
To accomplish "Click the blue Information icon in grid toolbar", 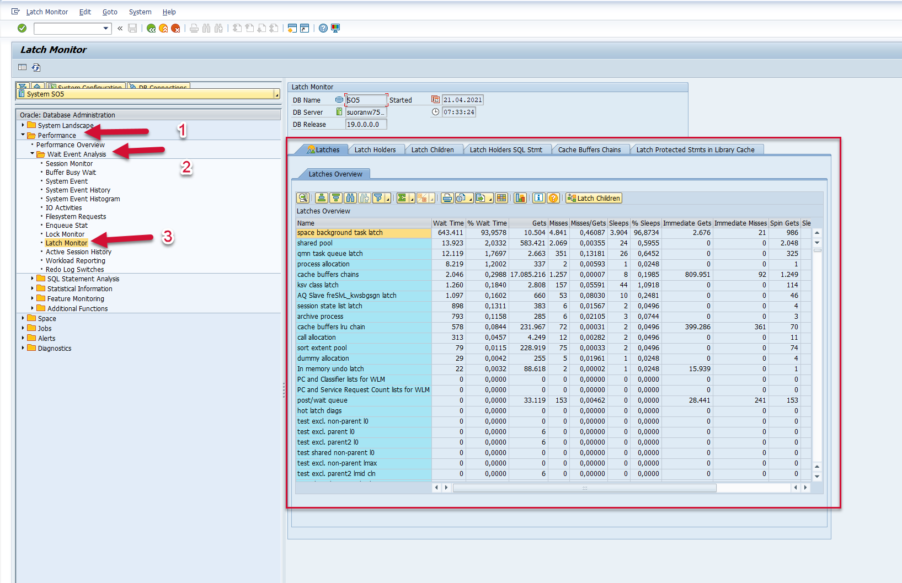I will pos(539,198).
